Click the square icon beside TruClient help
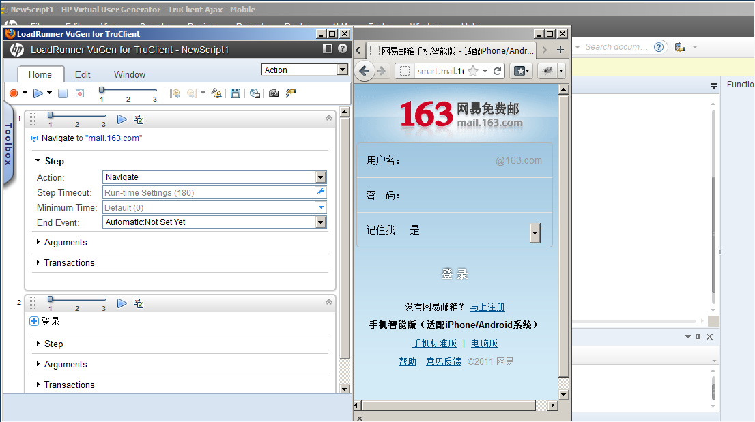Viewport: 755px width, 422px height. click(328, 48)
